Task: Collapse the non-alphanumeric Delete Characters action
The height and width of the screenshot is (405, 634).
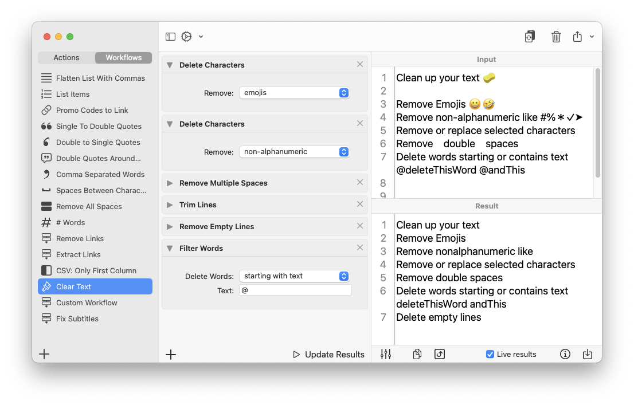Action: coord(170,124)
